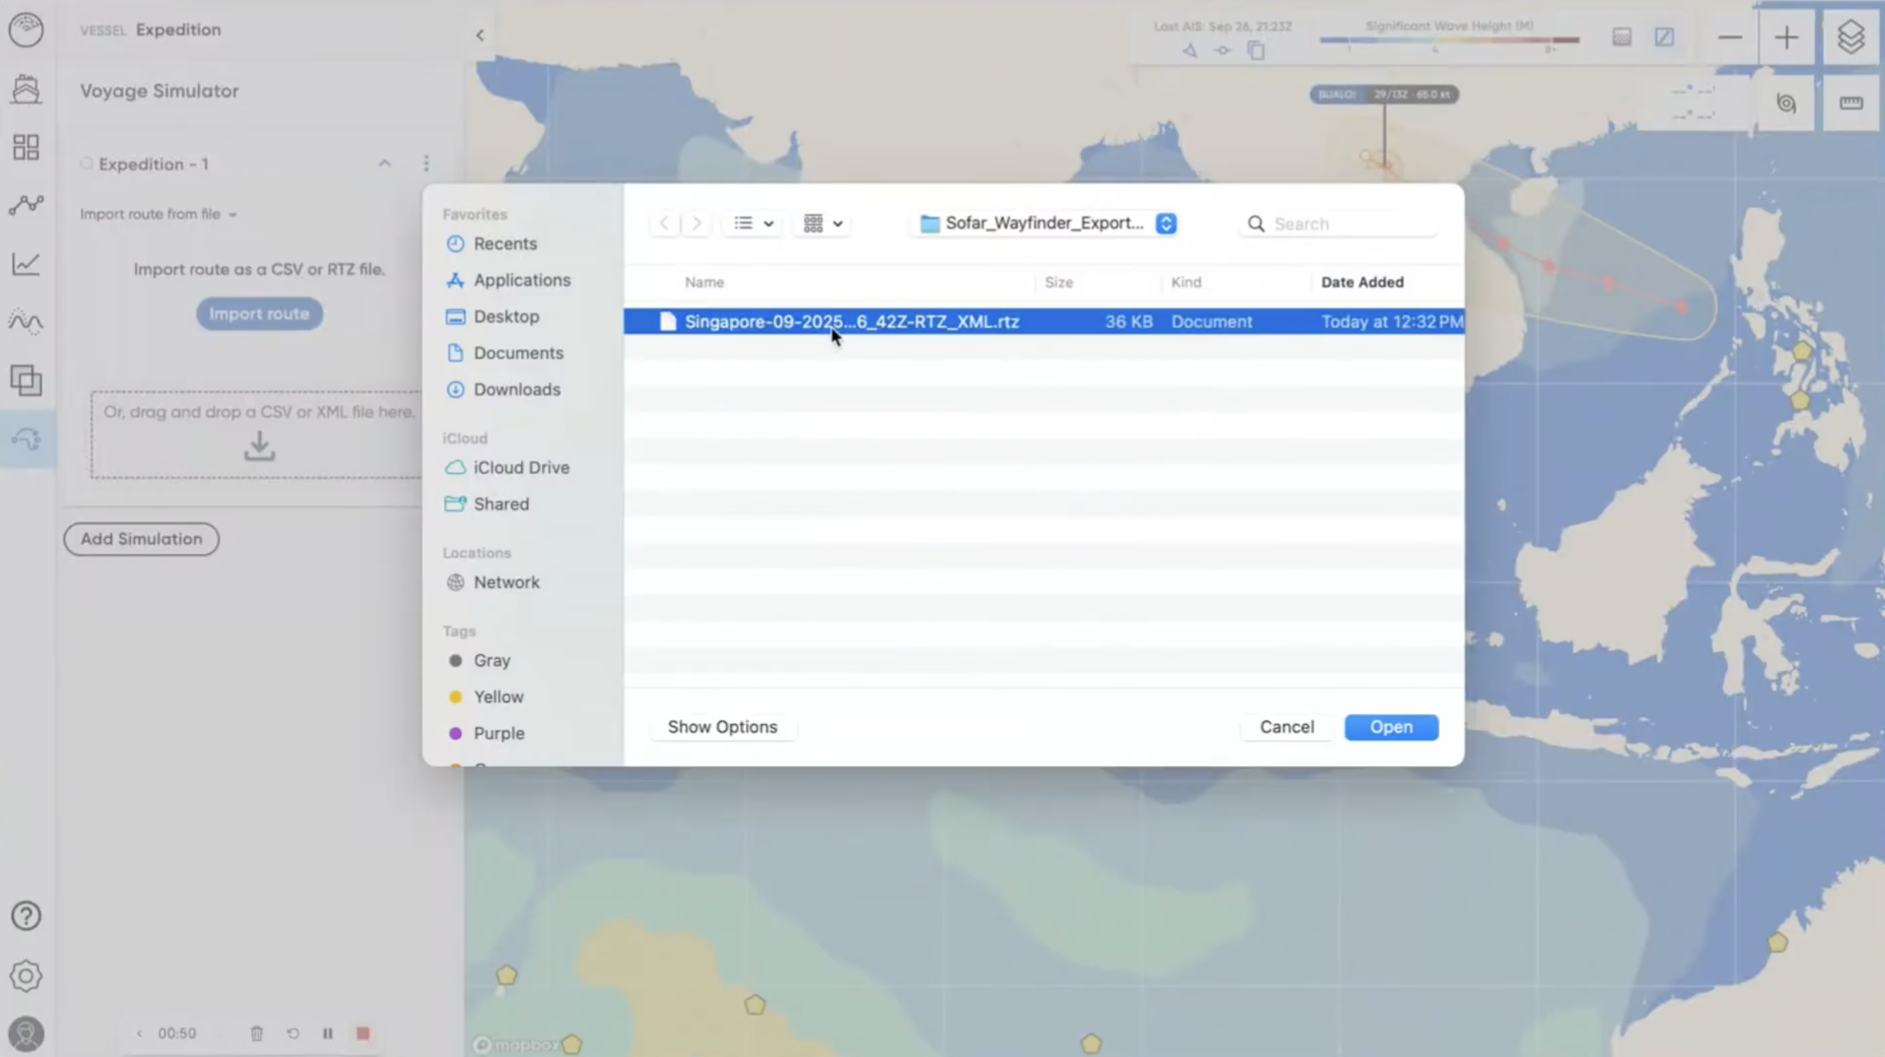Screen dimensions: 1885x1057
Task: Open the user profile avatar icon
Action: pyautogui.click(x=26, y=1034)
